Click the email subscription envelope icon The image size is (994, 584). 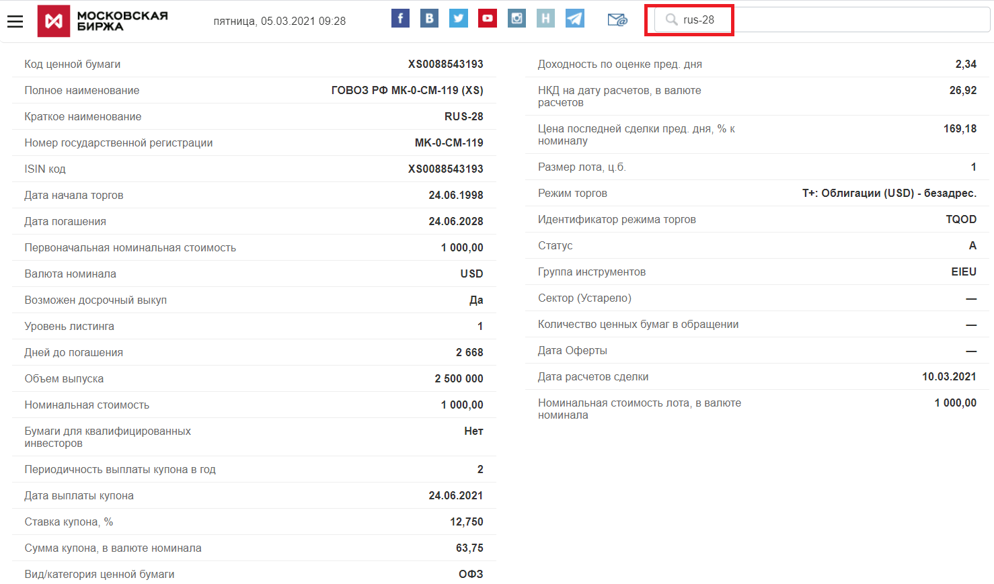[617, 19]
